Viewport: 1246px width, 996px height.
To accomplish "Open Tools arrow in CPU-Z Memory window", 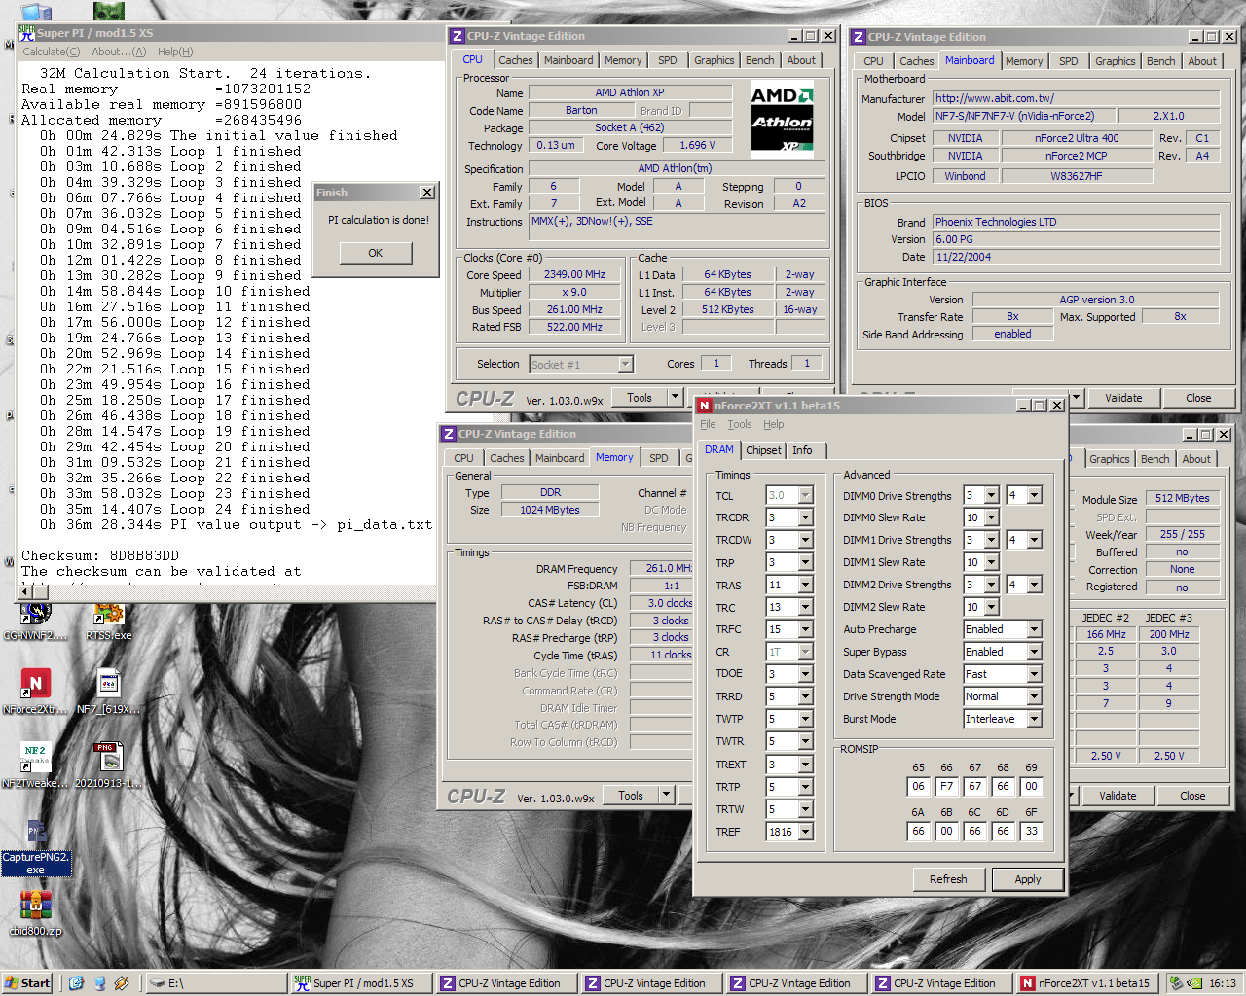I will click(x=667, y=795).
